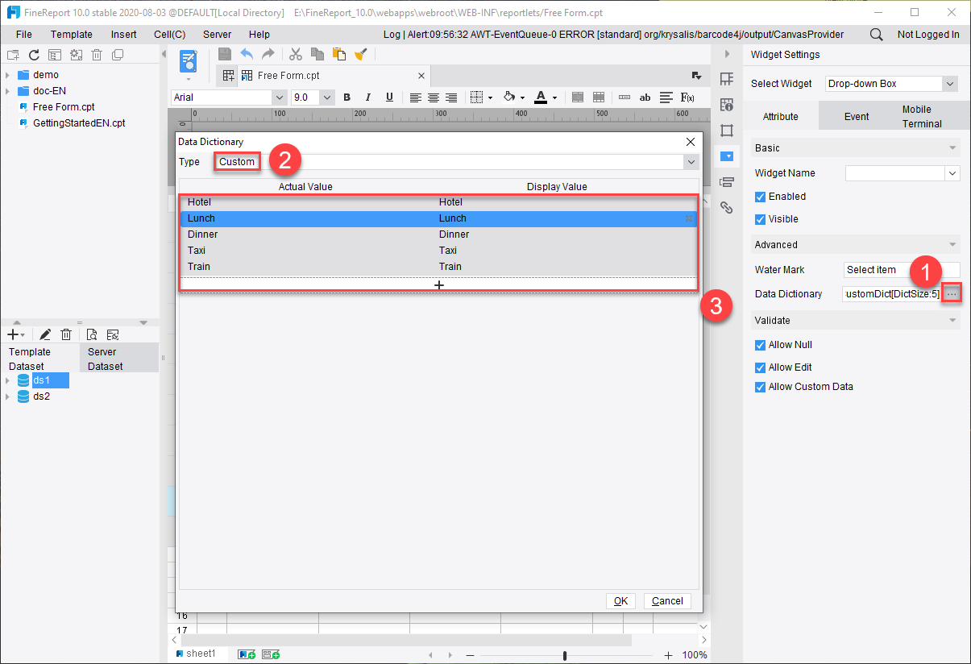Collapse the Validate section
The height and width of the screenshot is (664, 971).
[953, 321]
